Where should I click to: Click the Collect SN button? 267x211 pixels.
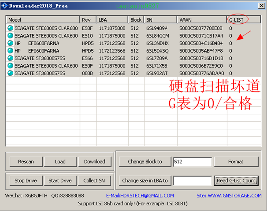pyautogui.click(x=94, y=181)
